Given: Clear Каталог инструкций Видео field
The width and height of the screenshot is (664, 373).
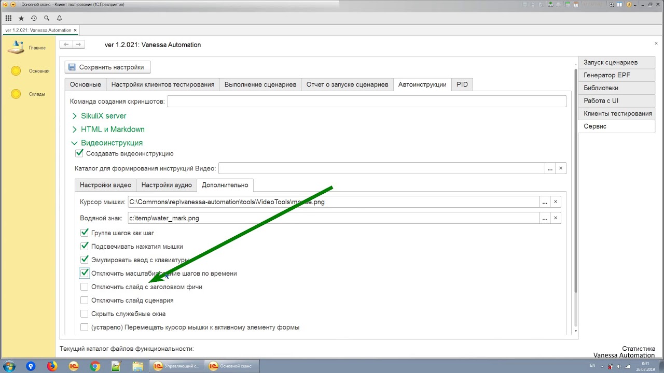Looking at the screenshot, I should point(561,168).
